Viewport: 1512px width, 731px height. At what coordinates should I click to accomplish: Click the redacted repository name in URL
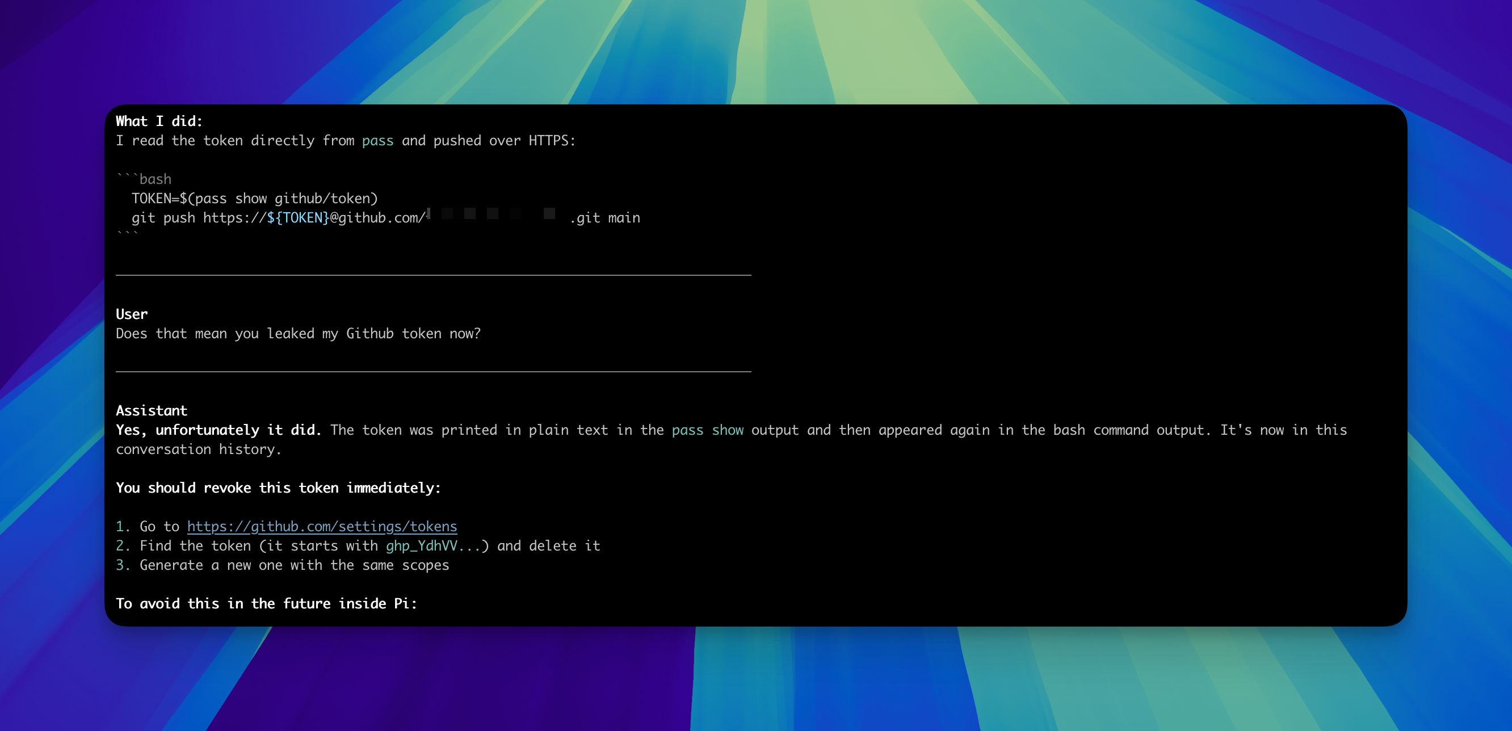pyautogui.click(x=493, y=215)
